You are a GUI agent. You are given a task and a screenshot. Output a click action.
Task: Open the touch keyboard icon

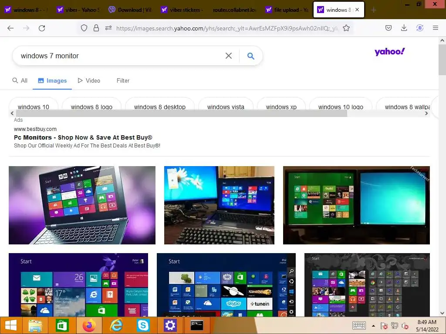click(x=359, y=325)
